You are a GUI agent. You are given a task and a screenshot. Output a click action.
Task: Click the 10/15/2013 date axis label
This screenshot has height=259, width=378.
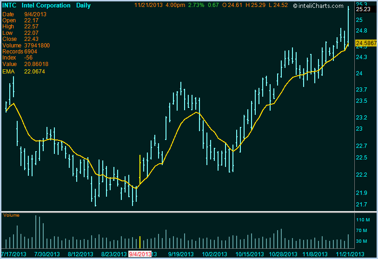(250, 254)
